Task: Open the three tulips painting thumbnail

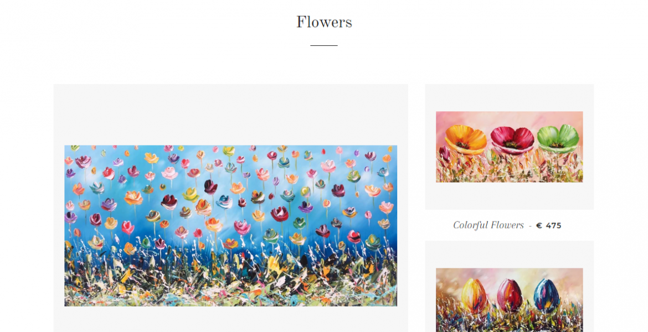Action: [509, 300]
